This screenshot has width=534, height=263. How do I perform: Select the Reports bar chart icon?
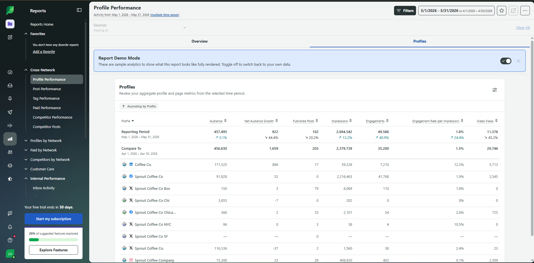10,139
